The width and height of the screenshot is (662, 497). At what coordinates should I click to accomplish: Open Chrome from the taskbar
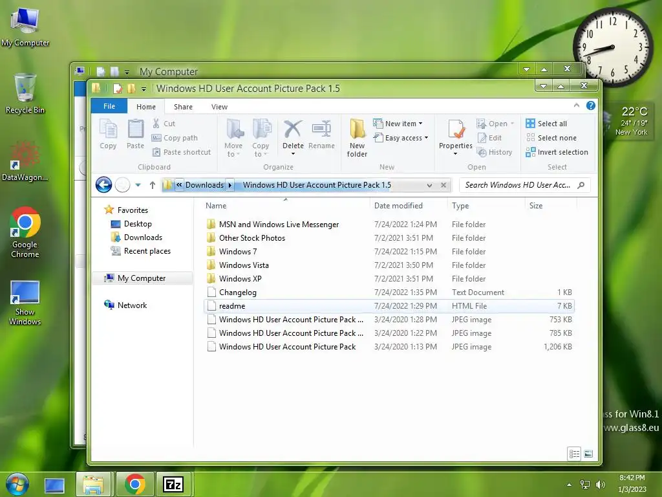tap(134, 484)
